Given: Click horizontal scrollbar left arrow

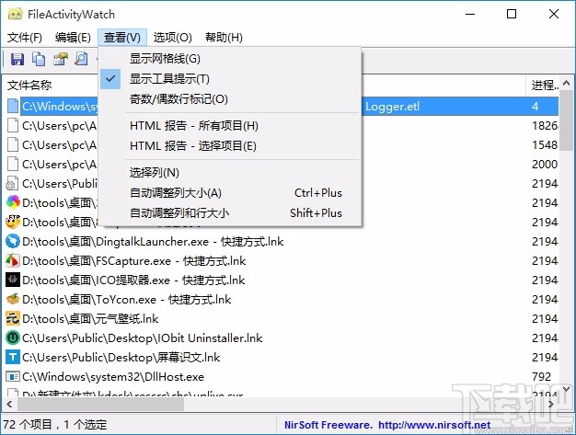Looking at the screenshot, I should 9,404.
